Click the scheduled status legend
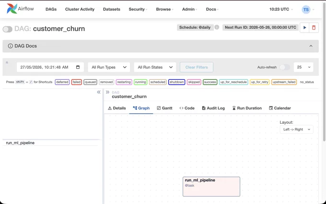326x204 pixels. pyautogui.click(x=158, y=82)
